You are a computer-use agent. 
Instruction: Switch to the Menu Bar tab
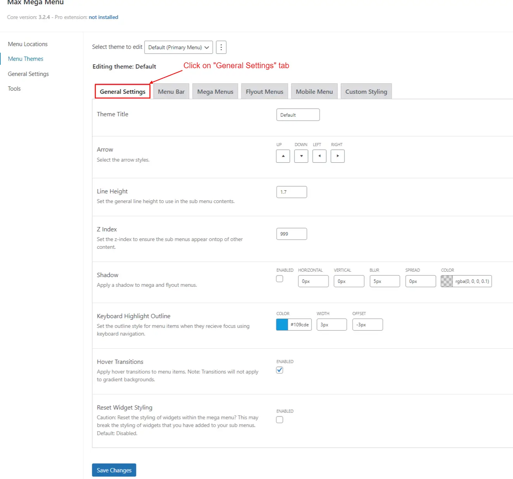tap(171, 91)
